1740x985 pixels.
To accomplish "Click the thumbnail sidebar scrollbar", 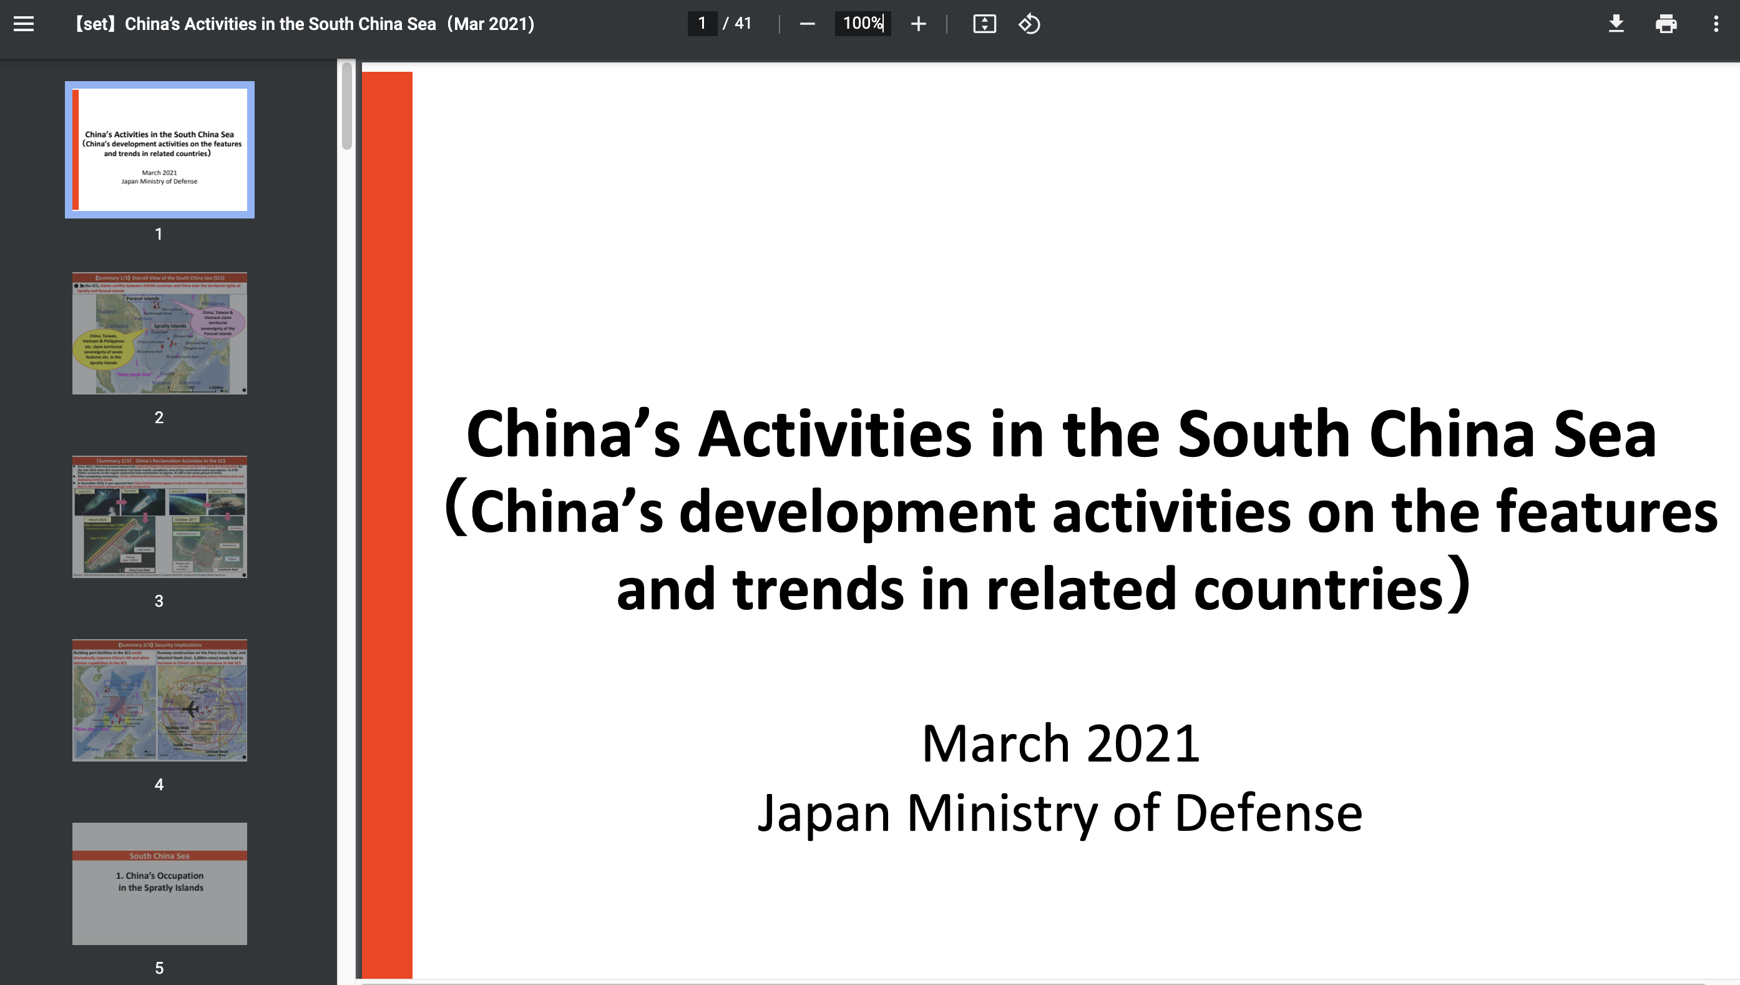I will coord(347,105).
